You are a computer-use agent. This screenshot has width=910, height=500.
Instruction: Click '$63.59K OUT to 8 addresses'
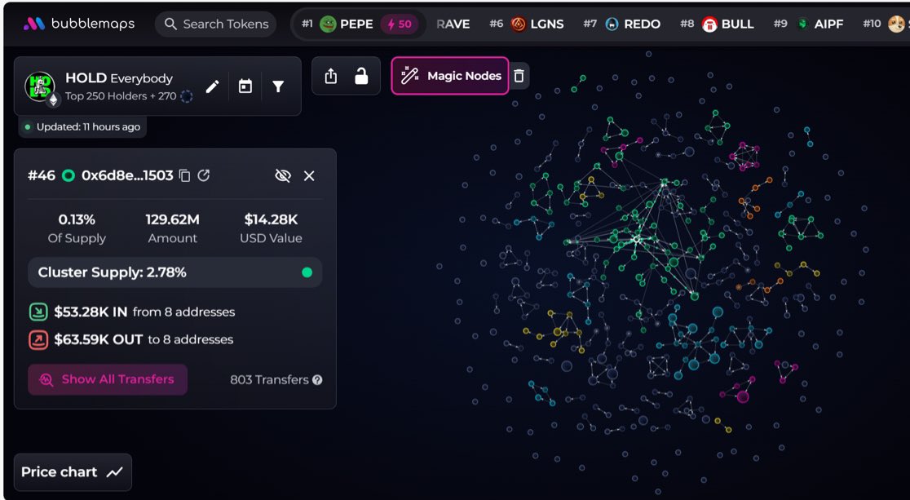coord(144,339)
